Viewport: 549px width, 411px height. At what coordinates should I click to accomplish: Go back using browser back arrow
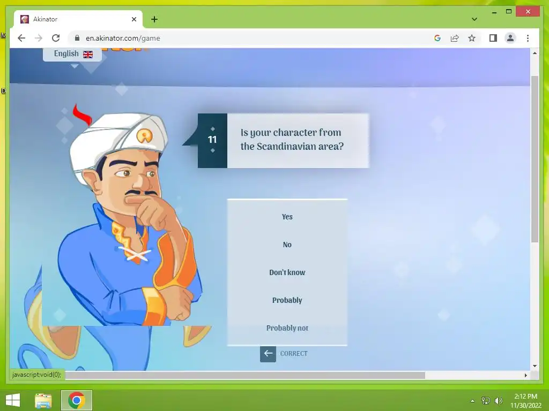tap(21, 38)
